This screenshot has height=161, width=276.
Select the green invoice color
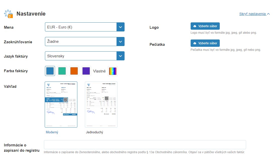click(62, 71)
